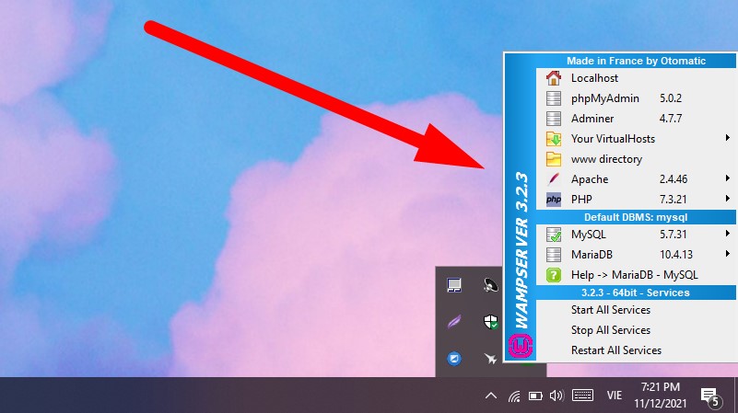Click the green Help question mark icon

554,275
